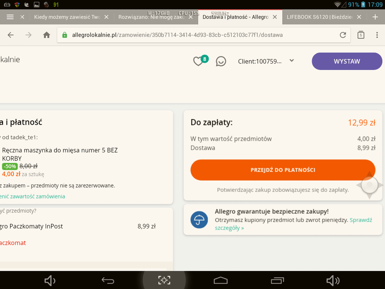Close the first untitled tab

pyautogui.click(x=22, y=17)
